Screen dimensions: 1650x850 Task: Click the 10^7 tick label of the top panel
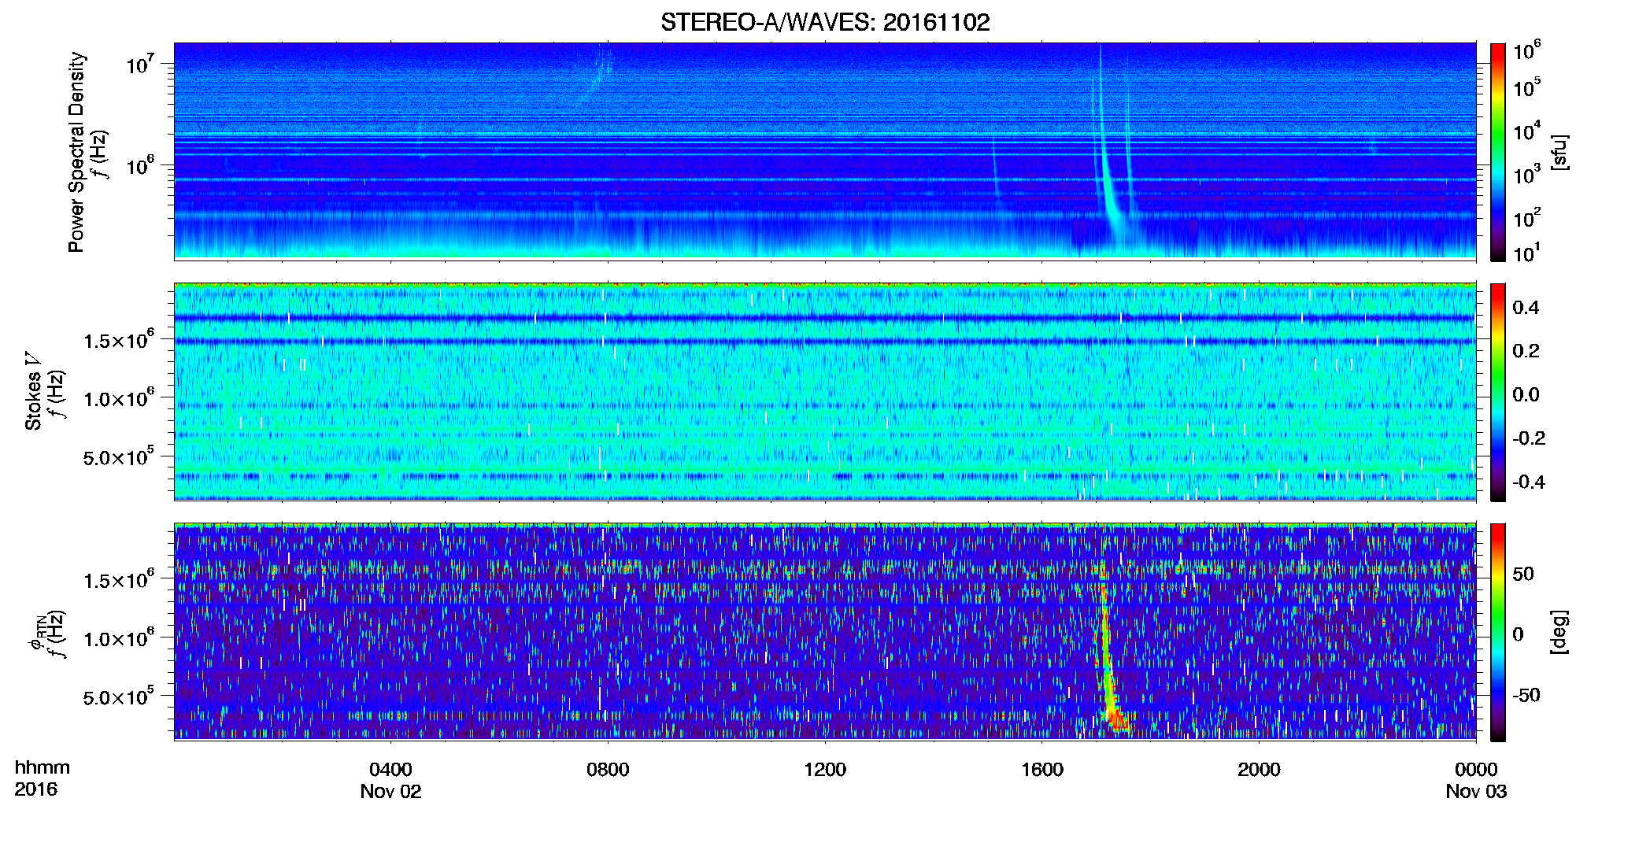click(140, 64)
